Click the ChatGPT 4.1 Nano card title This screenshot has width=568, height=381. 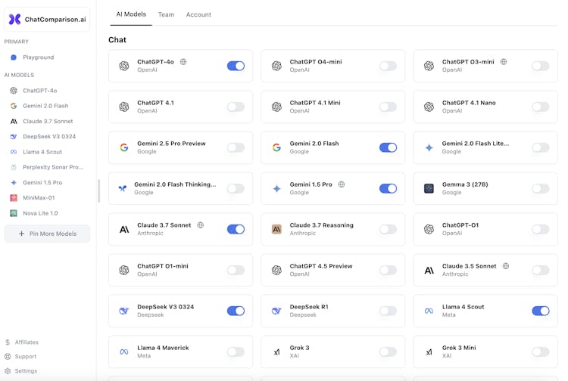coord(469,103)
